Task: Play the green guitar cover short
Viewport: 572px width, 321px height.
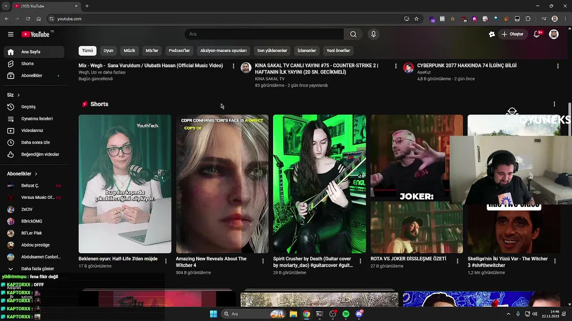Action: pos(320,184)
